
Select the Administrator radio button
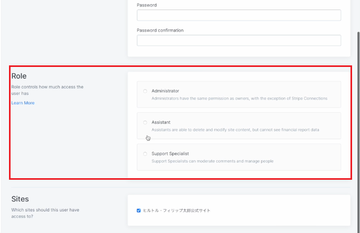tap(145, 91)
